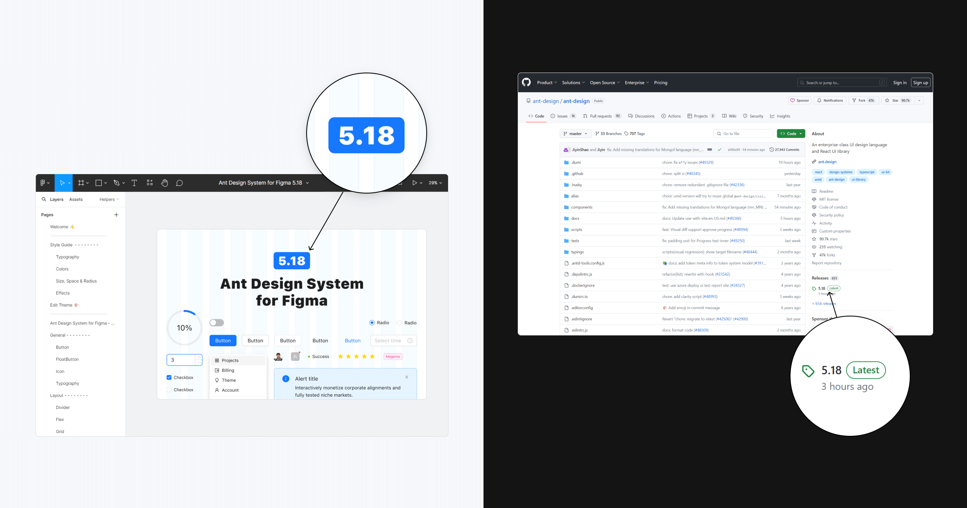Click the Resources components icon in toolbar
The image size is (967, 508).
149,183
